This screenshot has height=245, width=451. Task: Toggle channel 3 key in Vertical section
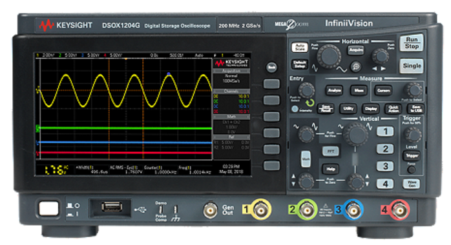pos(385,166)
